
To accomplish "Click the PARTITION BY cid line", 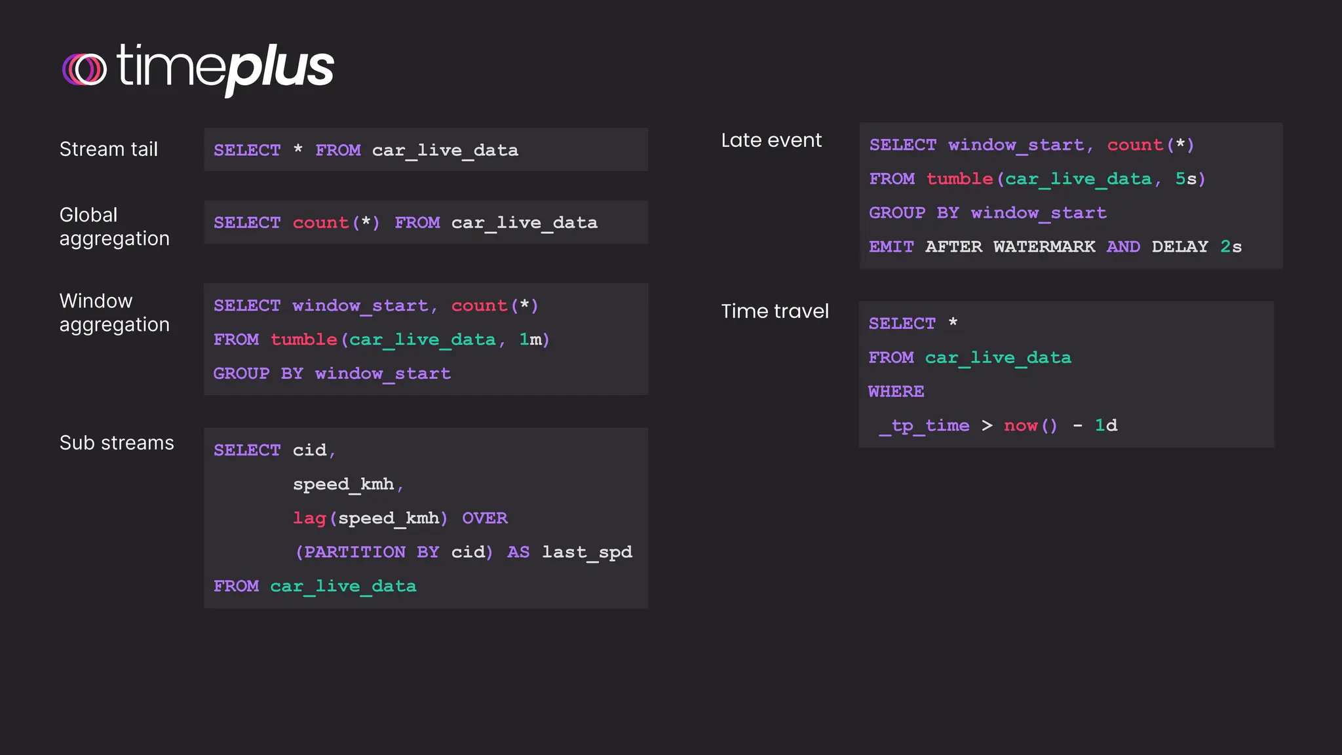I will click(393, 552).
